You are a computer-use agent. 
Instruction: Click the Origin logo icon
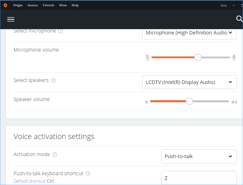click(5, 5)
